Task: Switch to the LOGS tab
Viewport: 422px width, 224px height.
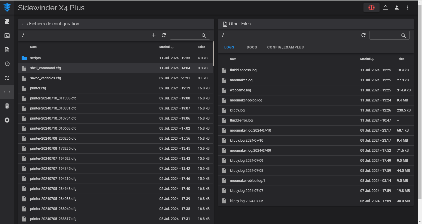Action: (229, 47)
